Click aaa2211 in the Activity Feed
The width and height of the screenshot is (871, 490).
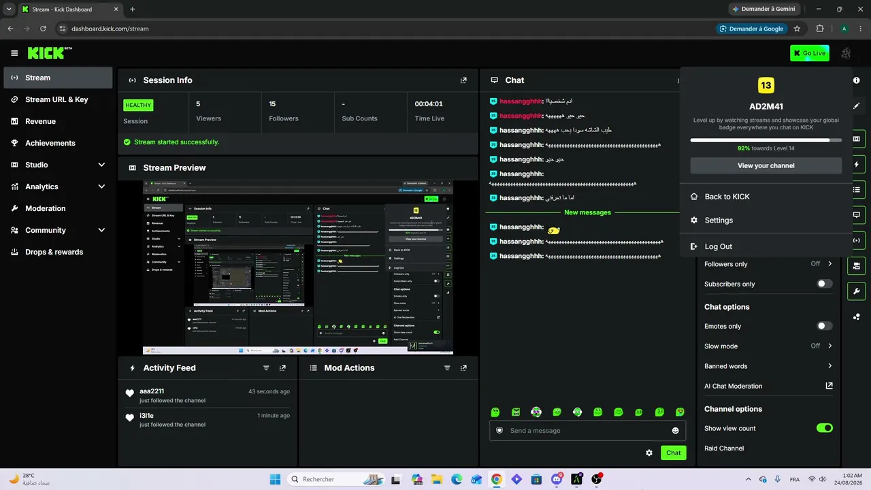(x=152, y=391)
